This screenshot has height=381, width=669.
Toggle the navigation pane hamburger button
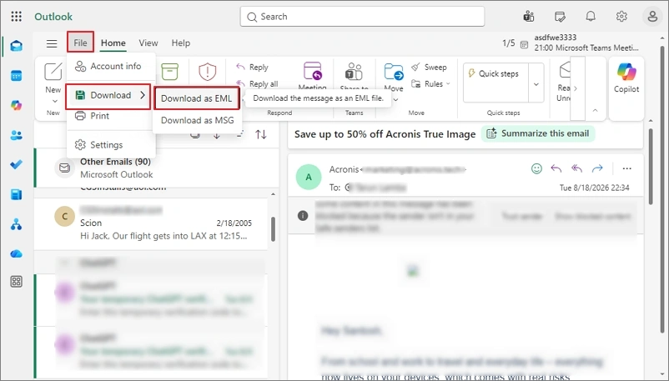(52, 43)
